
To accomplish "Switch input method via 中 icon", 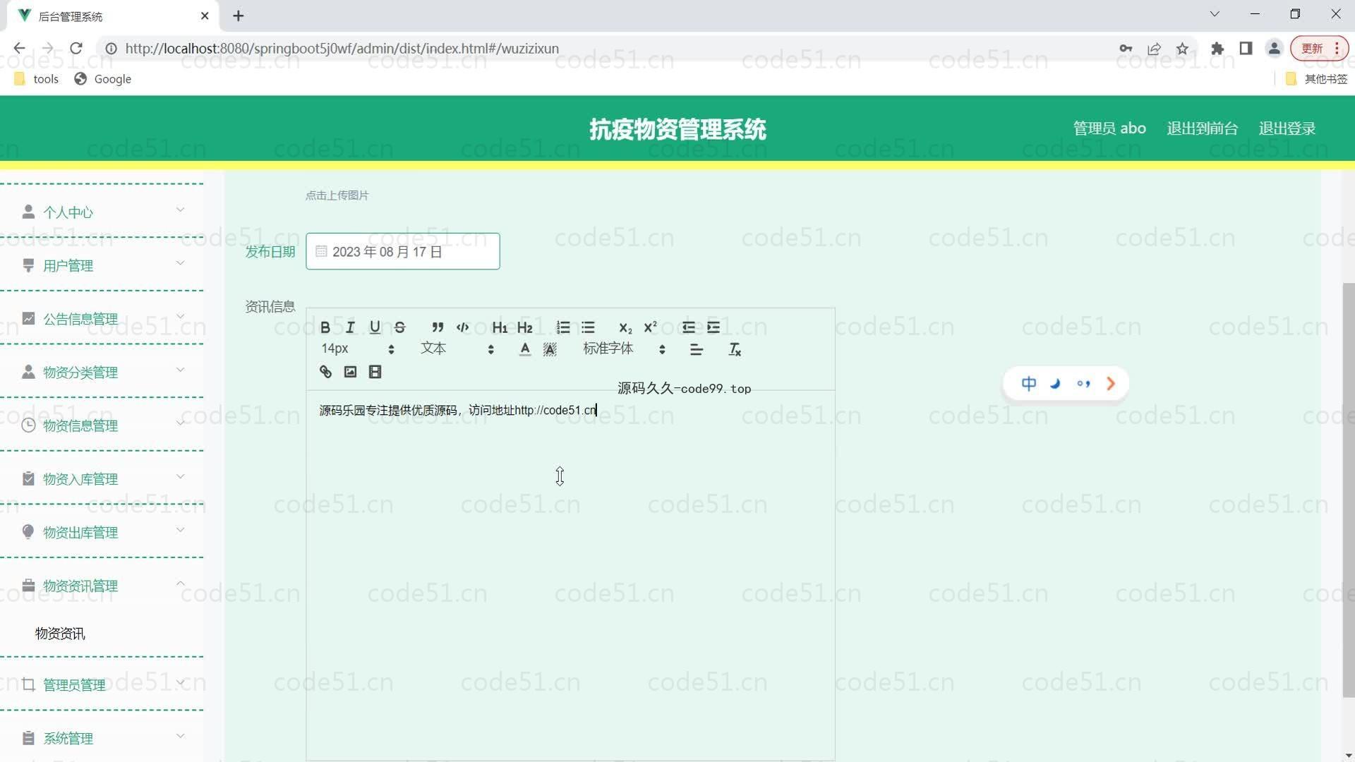I will point(1029,384).
